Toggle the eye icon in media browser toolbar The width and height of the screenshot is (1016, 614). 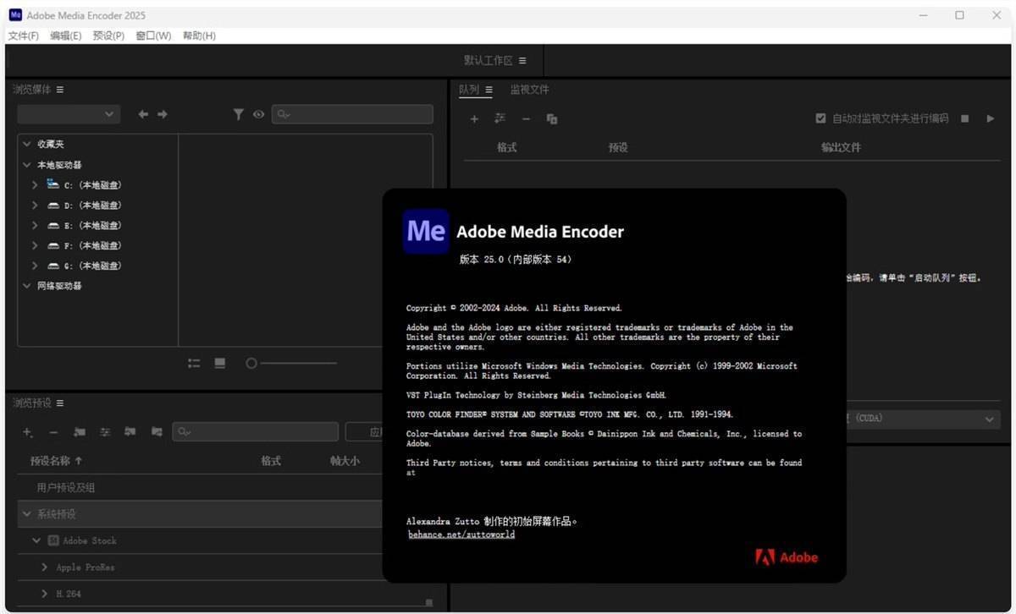coord(258,114)
